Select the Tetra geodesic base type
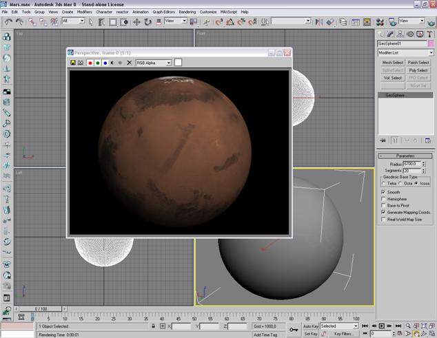The image size is (437, 338). pos(384,184)
